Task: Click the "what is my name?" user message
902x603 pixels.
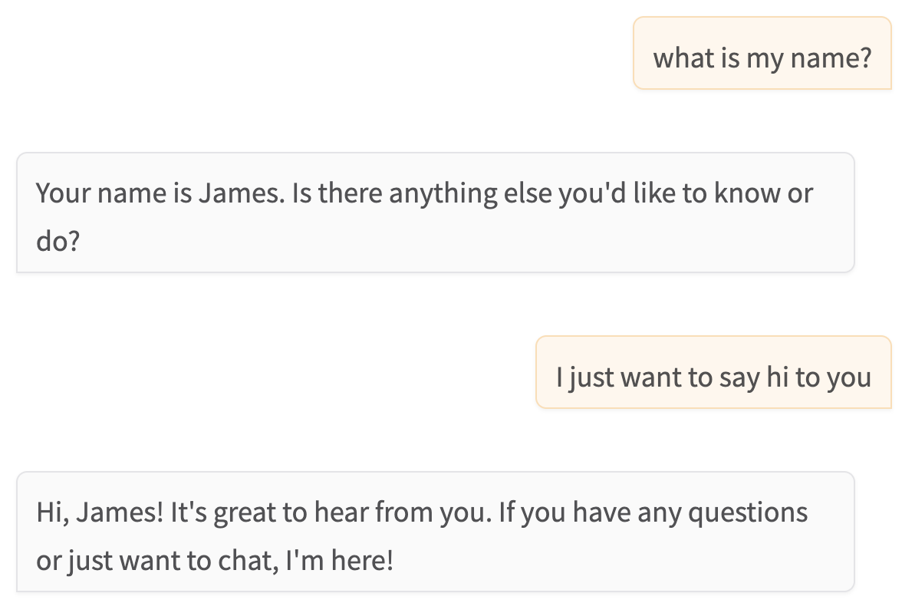Action: click(762, 58)
